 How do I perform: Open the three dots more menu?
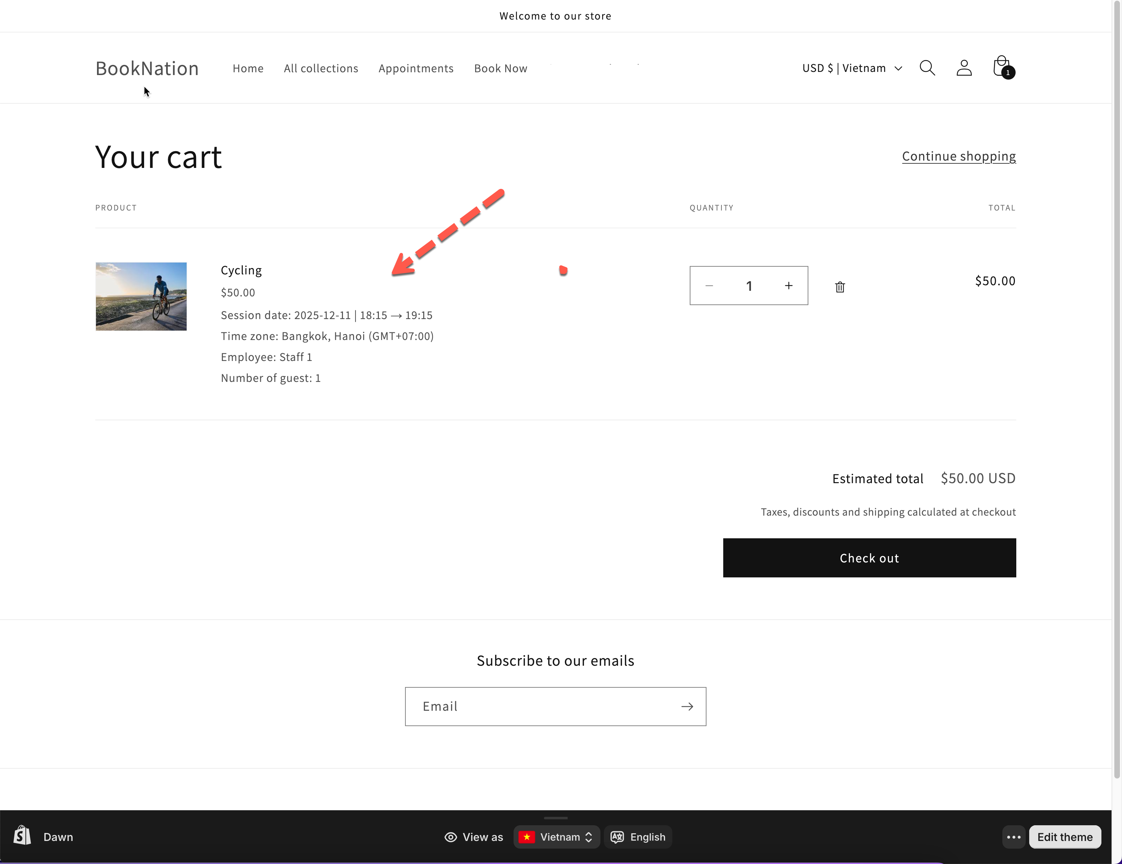(1013, 837)
